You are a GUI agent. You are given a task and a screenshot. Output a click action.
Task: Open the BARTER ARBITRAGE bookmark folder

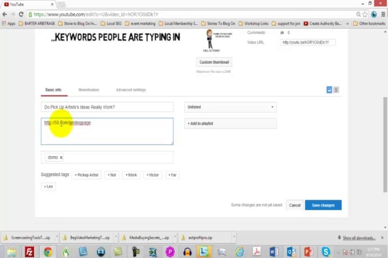tap(36, 24)
